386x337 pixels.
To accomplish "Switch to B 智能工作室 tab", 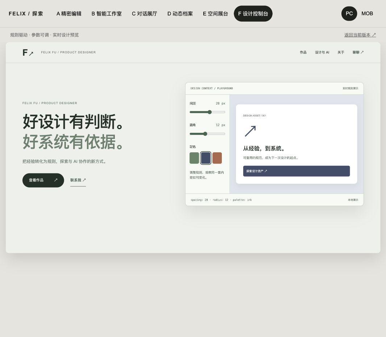I will [x=107, y=13].
